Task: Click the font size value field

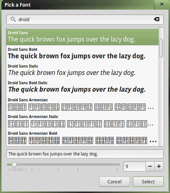Action: (134, 166)
